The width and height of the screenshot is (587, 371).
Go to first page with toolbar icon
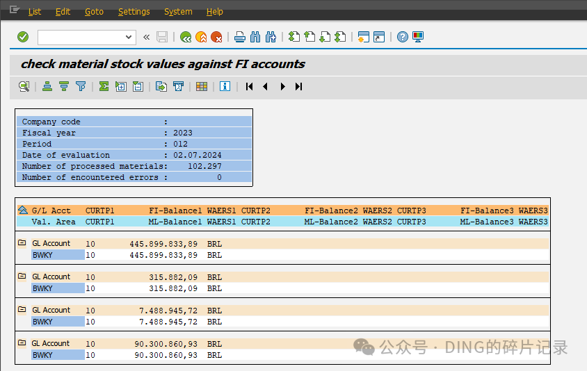click(294, 37)
